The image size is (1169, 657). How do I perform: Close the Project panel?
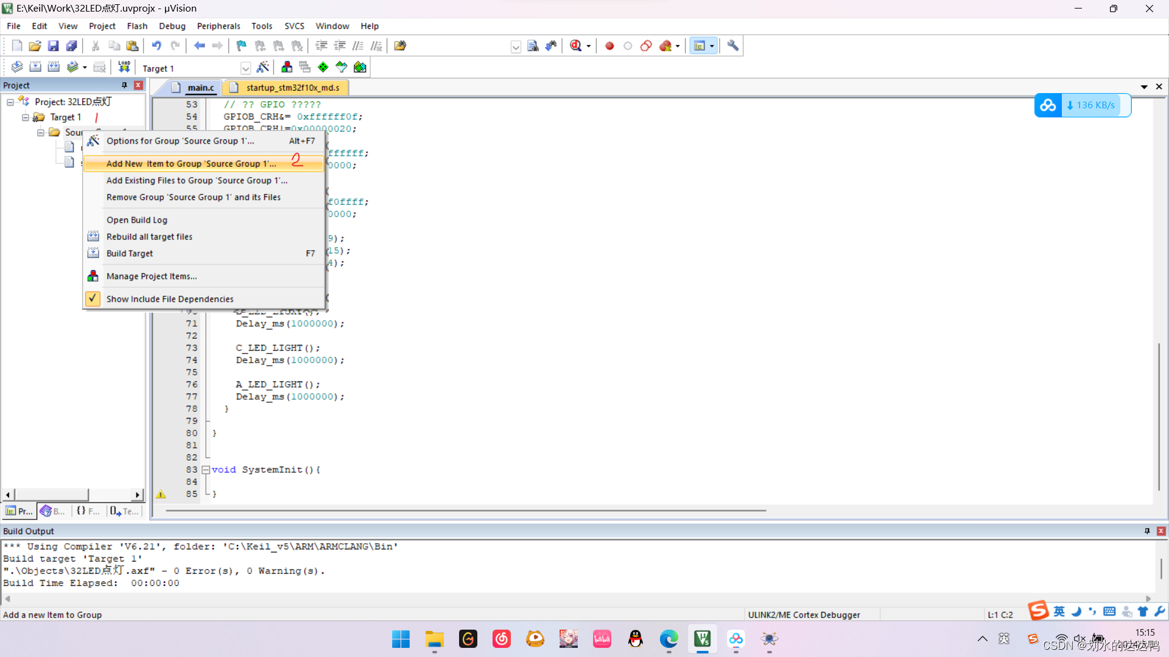point(138,85)
